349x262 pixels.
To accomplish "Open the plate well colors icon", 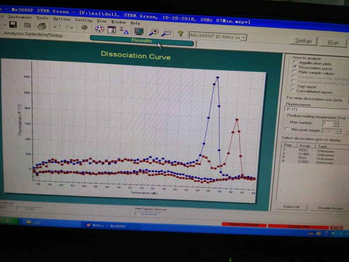I will coord(99,29).
